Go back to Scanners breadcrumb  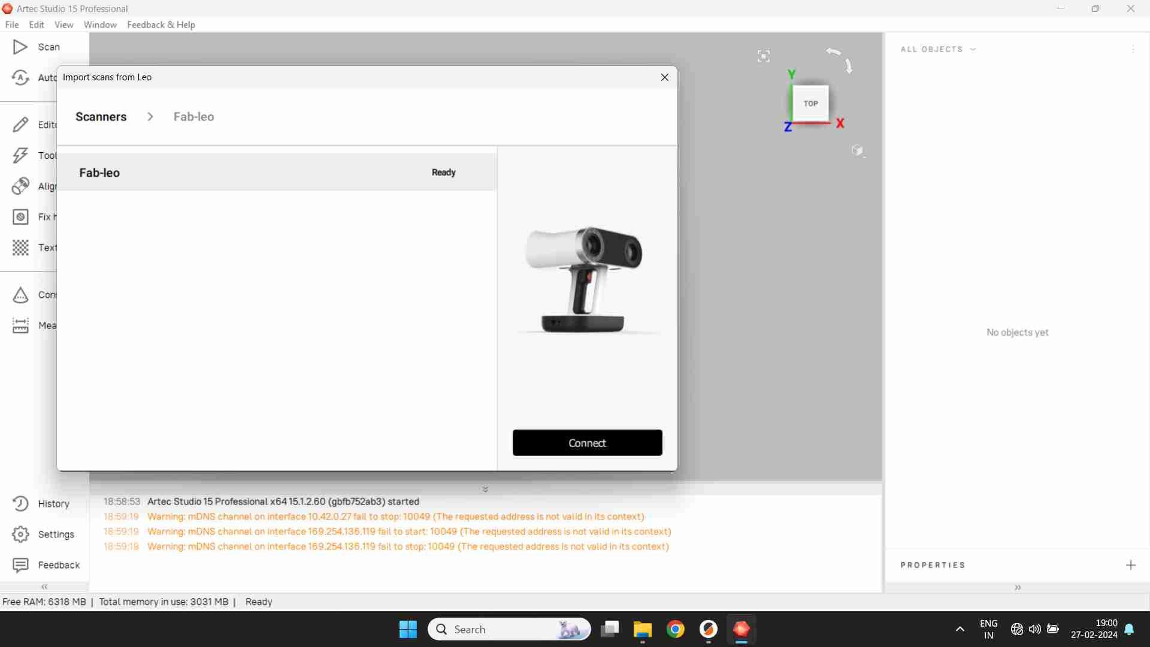(x=101, y=117)
